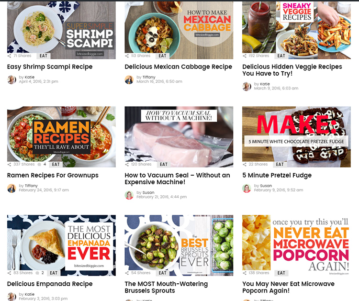The image size is (359, 301).
Task: Select EAT category tag on Pretzel Fudge image
Action: pyautogui.click(x=280, y=164)
